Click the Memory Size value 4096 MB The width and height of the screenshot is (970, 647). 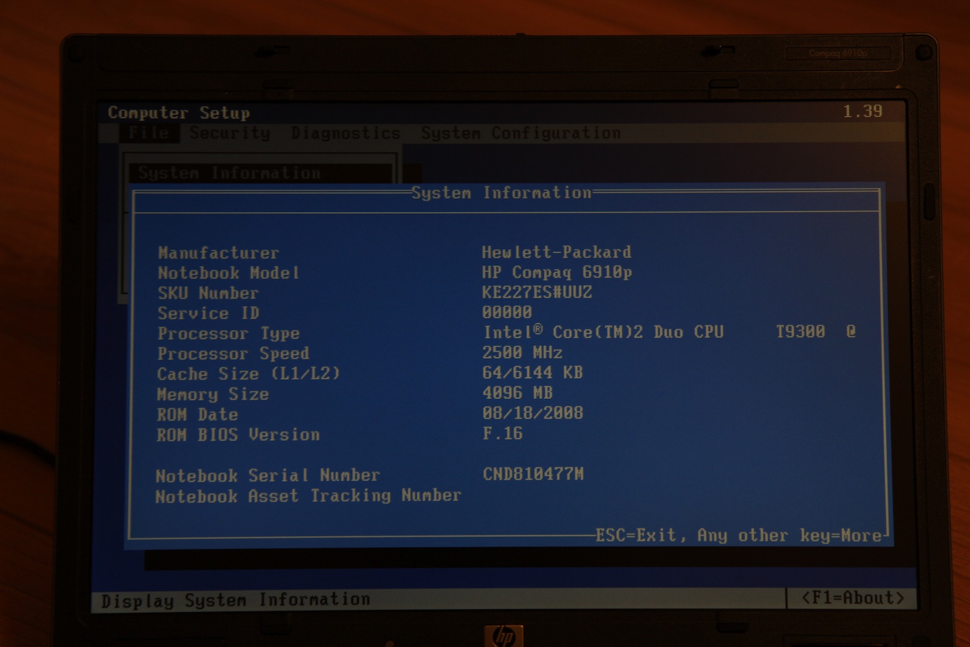pyautogui.click(x=517, y=393)
